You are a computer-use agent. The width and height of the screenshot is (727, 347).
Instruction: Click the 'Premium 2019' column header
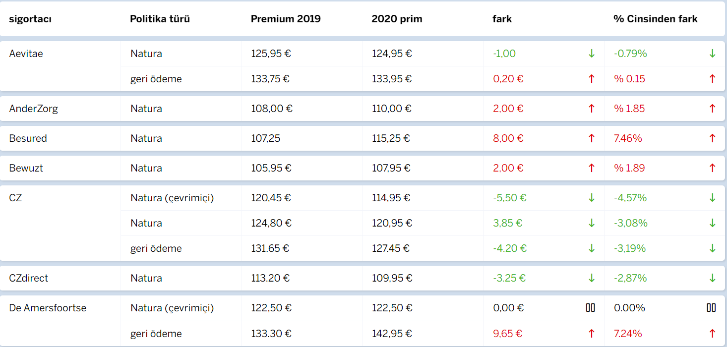pos(286,19)
